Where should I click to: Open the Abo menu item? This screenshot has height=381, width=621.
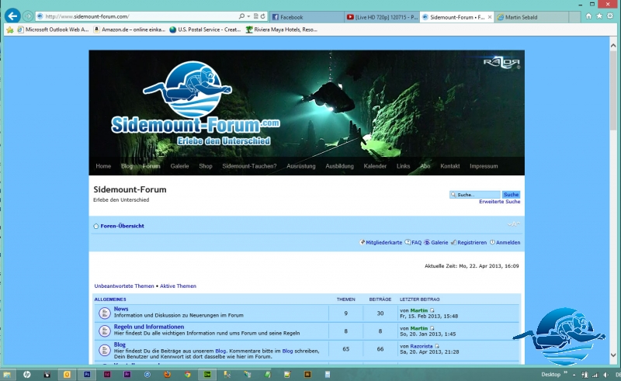(x=425, y=166)
